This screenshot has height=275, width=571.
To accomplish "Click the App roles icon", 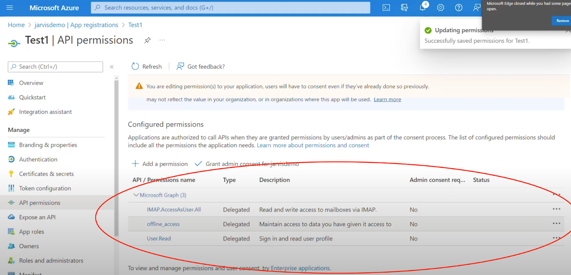I will [x=11, y=232].
